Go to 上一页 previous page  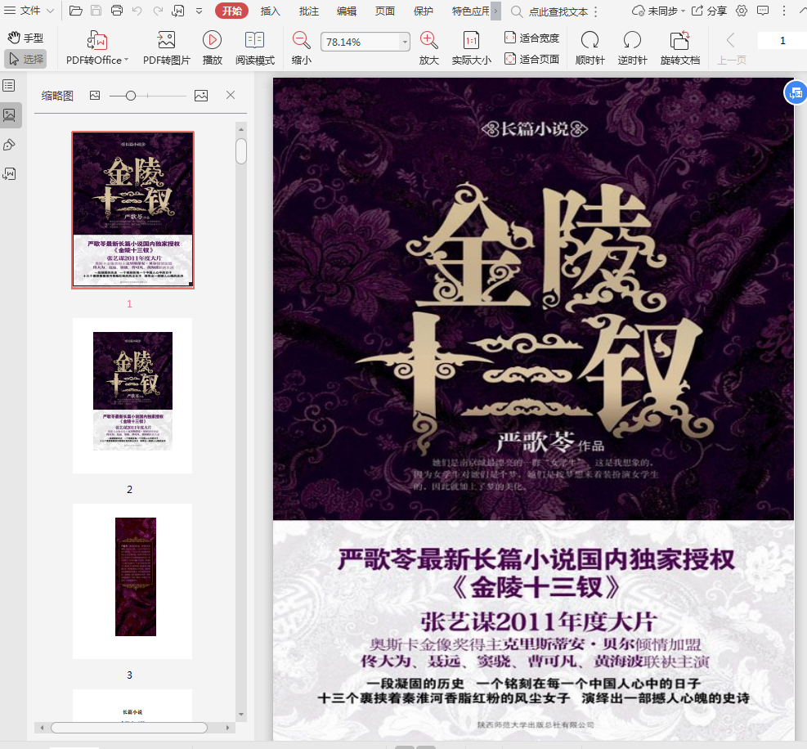[731, 48]
